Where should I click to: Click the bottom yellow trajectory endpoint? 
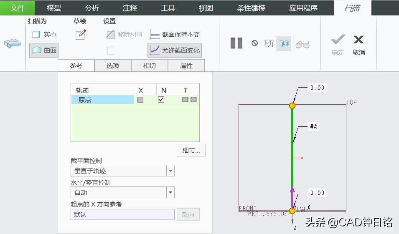point(292,211)
